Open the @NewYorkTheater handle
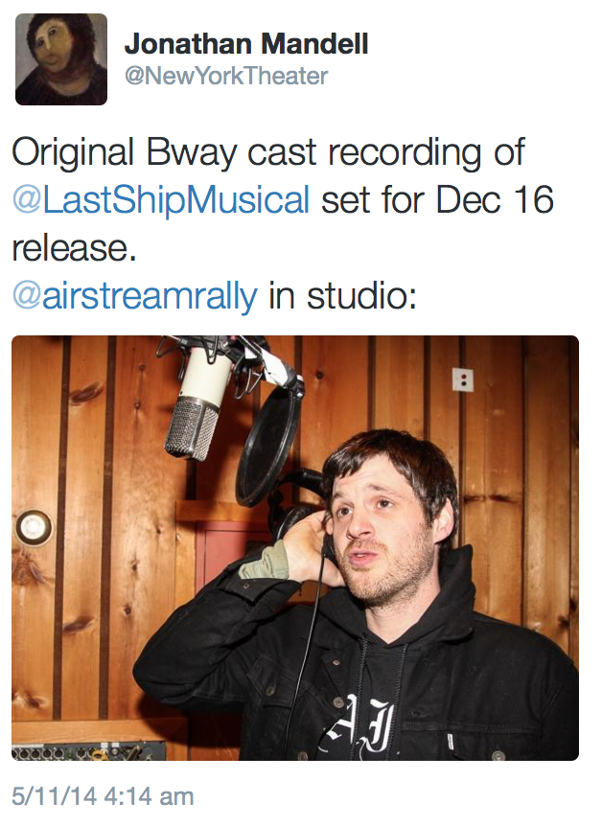The width and height of the screenshot is (602, 826). pos(226,76)
